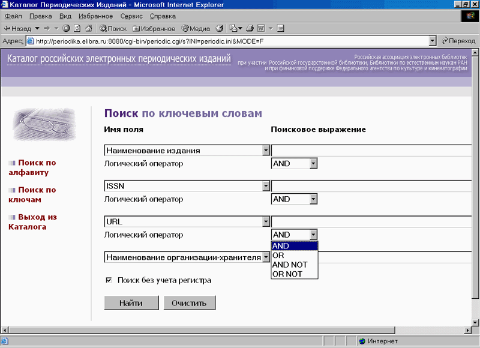
Task: Click the Stop loading toolbar icon
Action: click(67, 28)
